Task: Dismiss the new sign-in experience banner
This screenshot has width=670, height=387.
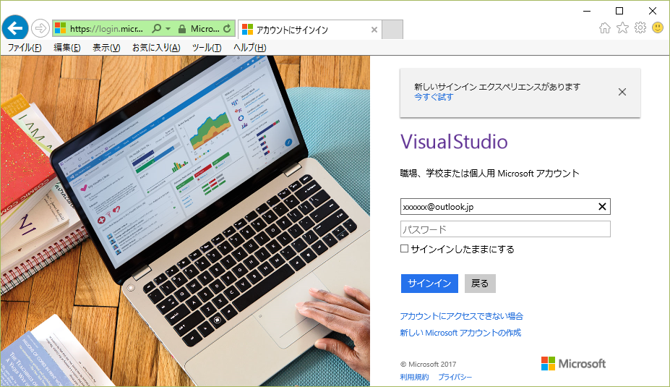Action: click(622, 92)
